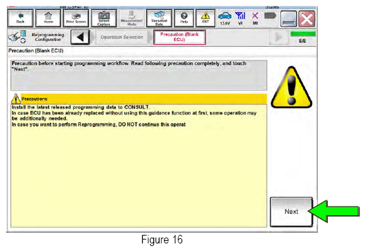The image size is (366, 252).
Task: Go back using the Back toolbar button
Action: (20, 18)
